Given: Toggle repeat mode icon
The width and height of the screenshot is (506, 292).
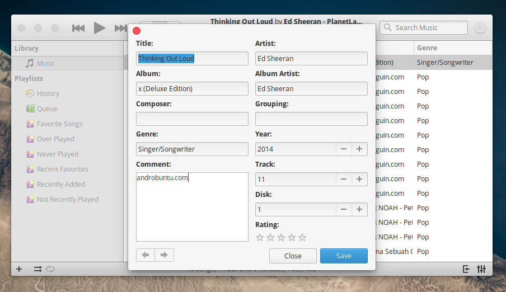Looking at the screenshot, I should 50,269.
